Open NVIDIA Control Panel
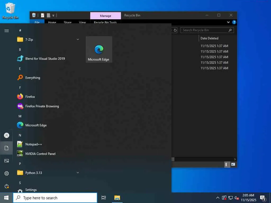 tap(48, 154)
